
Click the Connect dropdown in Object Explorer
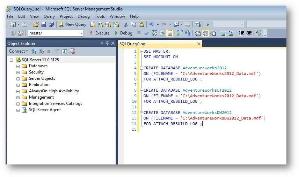tap(19, 51)
